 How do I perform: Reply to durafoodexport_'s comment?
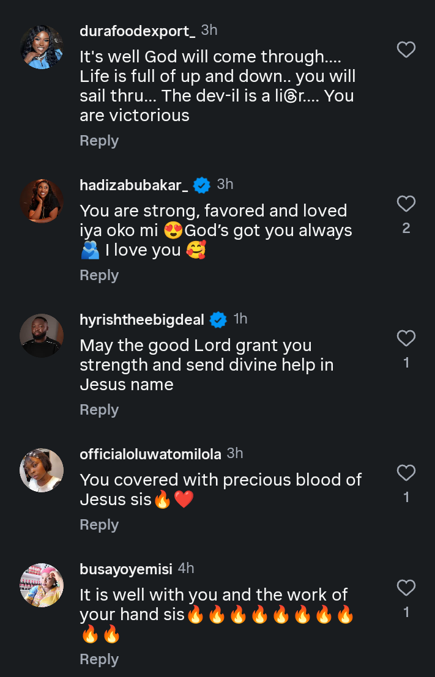(x=99, y=141)
